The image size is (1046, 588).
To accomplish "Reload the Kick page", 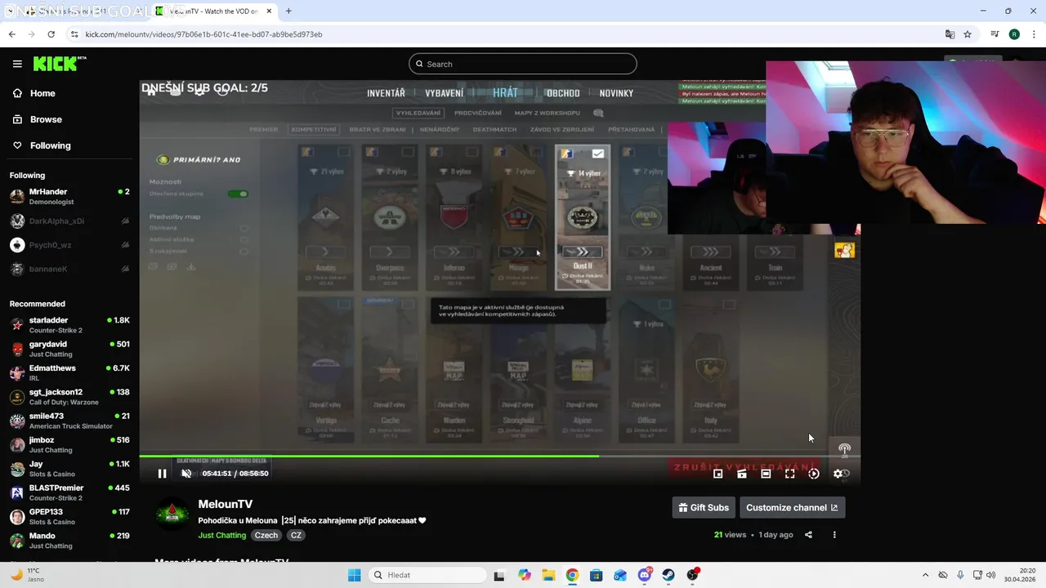I will 51,34.
